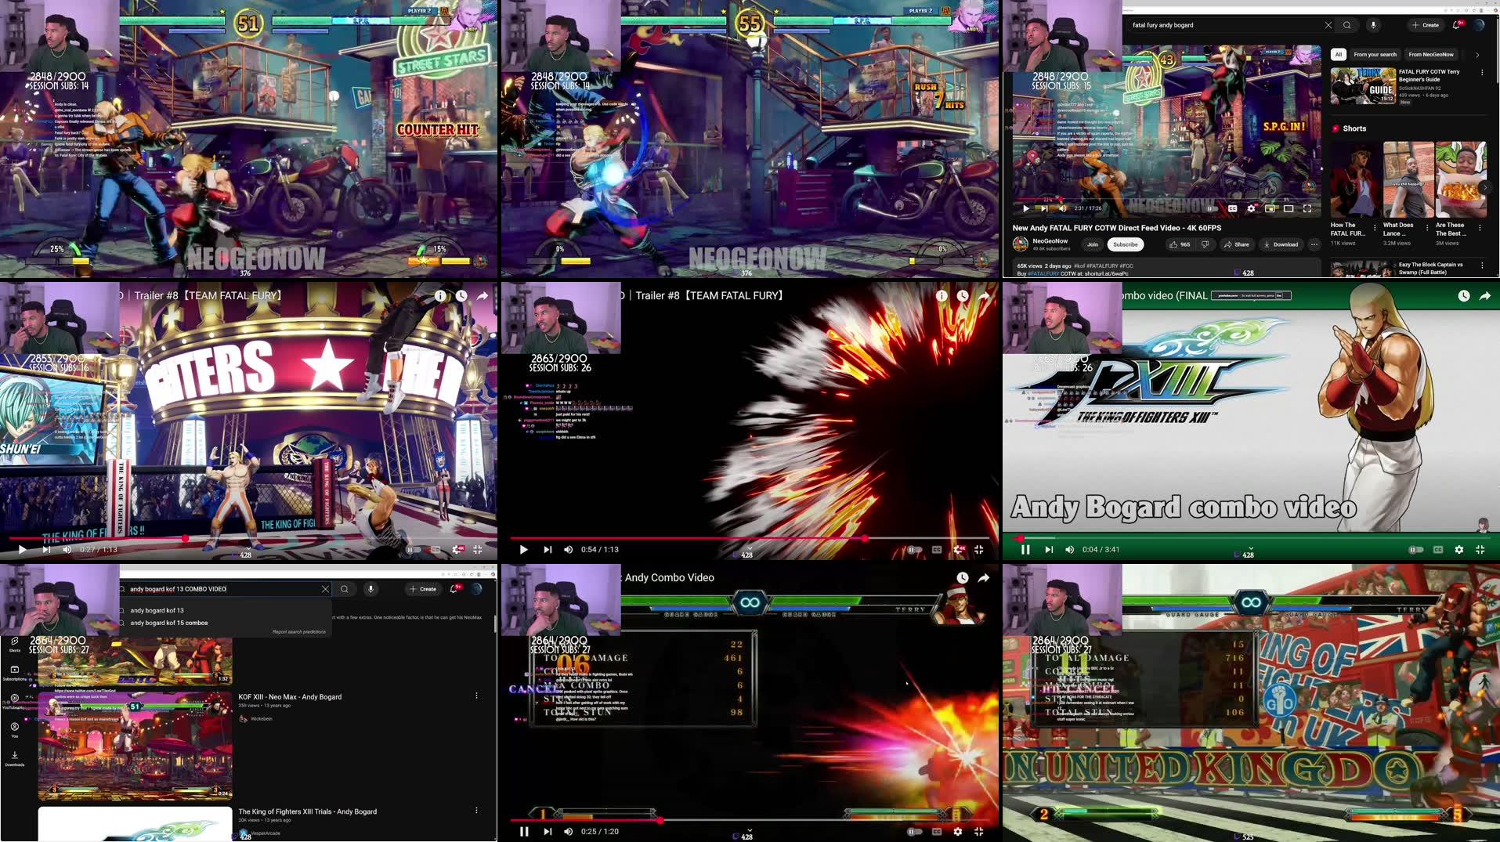Click the magnifier beside 'fatal fury andy bogard'

[x=1347, y=25]
